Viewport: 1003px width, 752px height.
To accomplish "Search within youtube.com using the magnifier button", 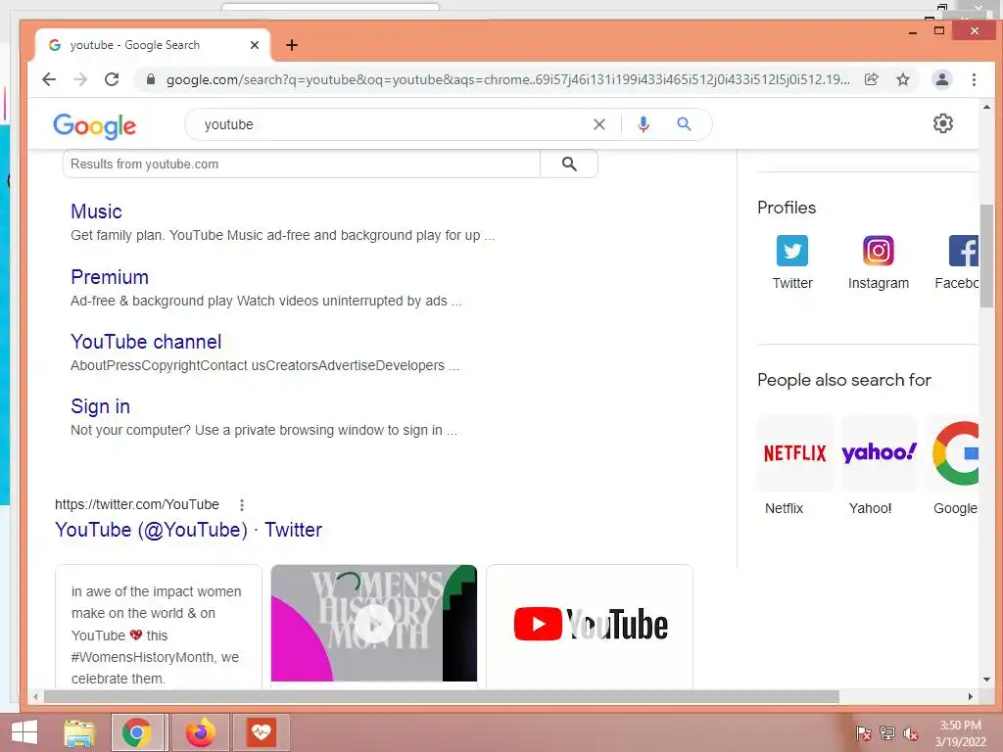I will pos(569,164).
